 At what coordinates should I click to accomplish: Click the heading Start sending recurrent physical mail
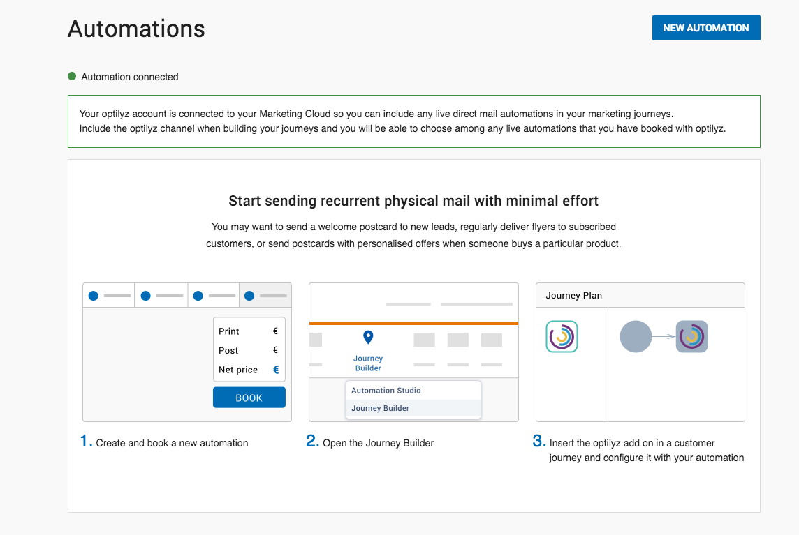[x=413, y=201]
